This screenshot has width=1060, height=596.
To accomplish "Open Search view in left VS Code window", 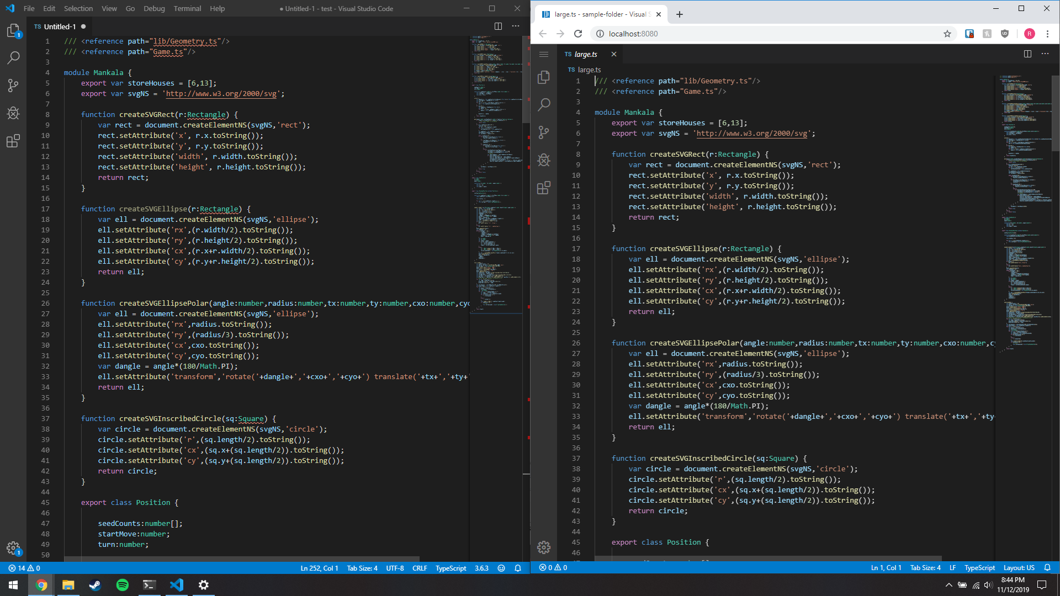I will (x=13, y=58).
